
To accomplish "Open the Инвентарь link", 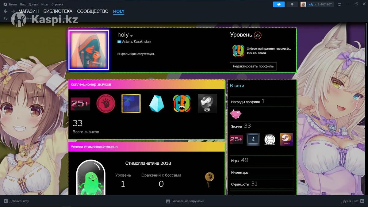I will point(262,172).
